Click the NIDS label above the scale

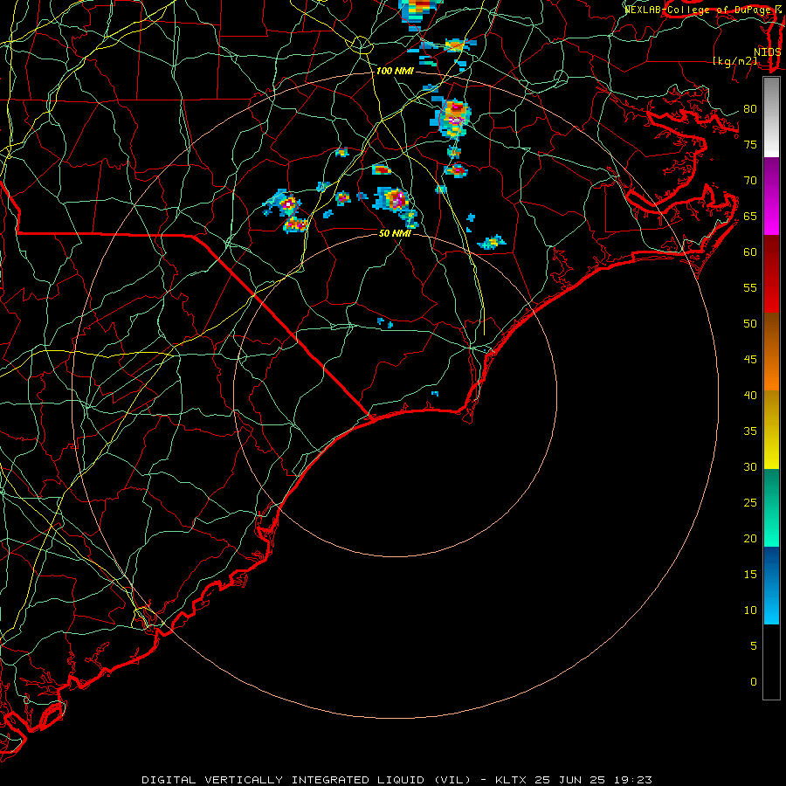click(x=768, y=52)
